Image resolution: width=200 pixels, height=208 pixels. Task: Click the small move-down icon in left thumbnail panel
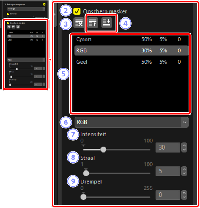pos(18,27)
